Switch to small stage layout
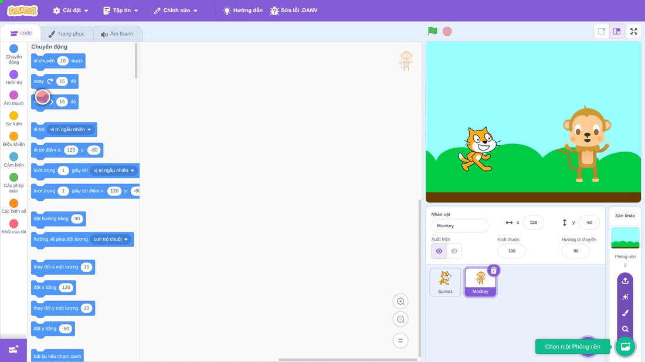 (602, 31)
